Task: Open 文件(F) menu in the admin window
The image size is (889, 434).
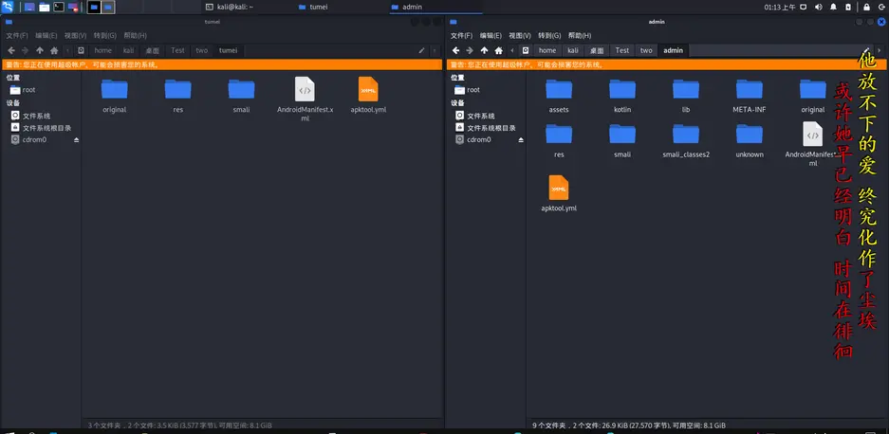Action: tap(461, 36)
